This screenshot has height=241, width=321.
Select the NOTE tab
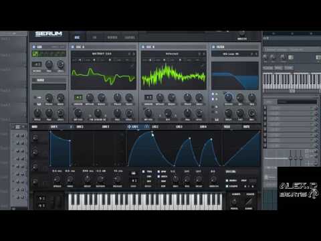246,127
